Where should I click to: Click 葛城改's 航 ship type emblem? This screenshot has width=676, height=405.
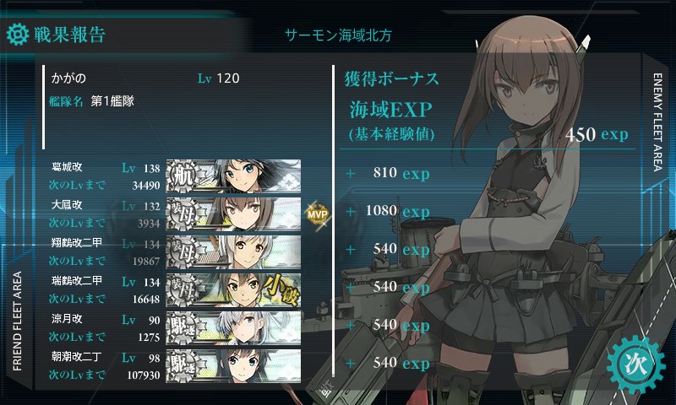[x=182, y=176]
